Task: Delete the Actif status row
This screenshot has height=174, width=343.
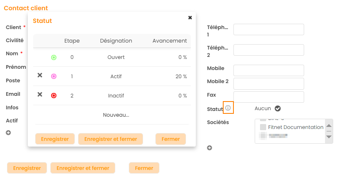Action: tap(40, 75)
